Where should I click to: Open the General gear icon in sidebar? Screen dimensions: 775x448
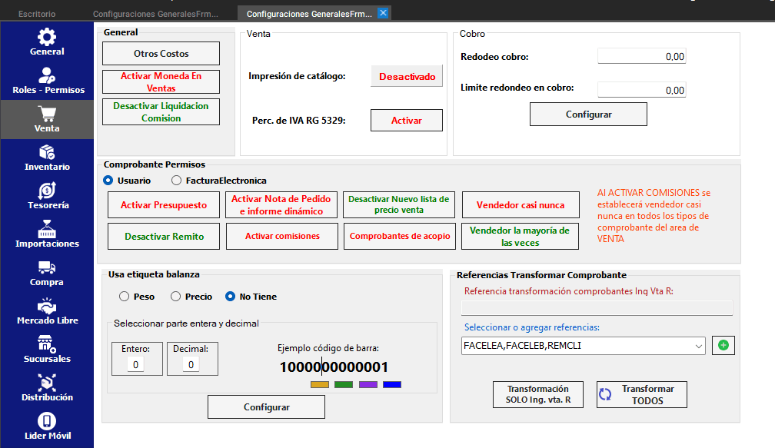(47, 37)
